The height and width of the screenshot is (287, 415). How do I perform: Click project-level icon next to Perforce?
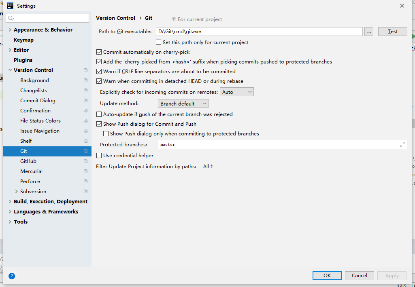[x=85, y=181]
